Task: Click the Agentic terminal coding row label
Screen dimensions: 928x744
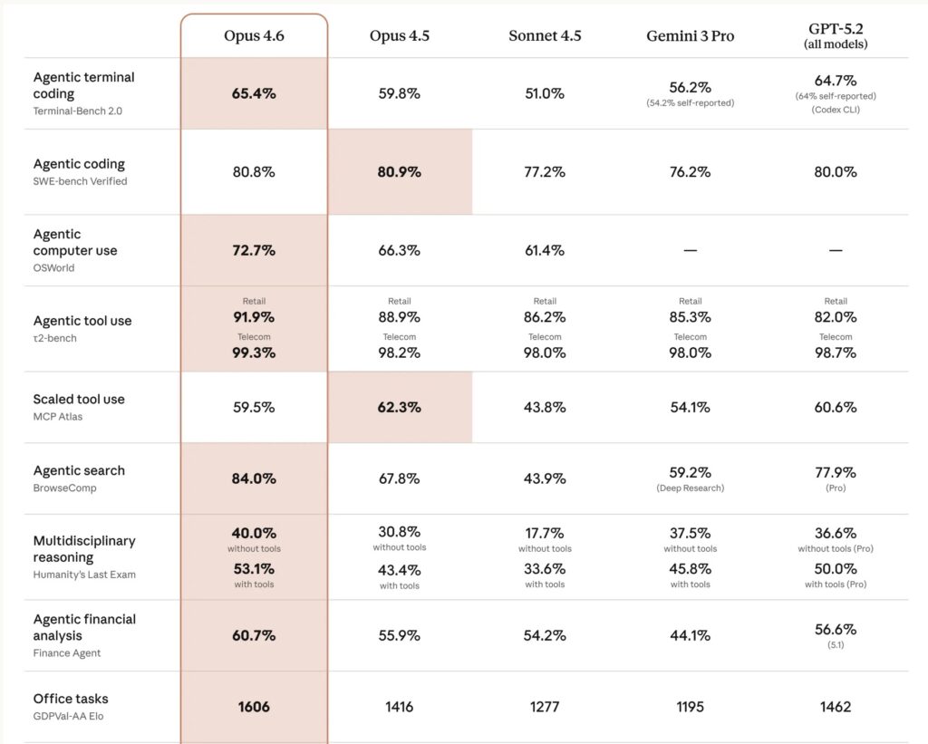Action: coord(83,85)
